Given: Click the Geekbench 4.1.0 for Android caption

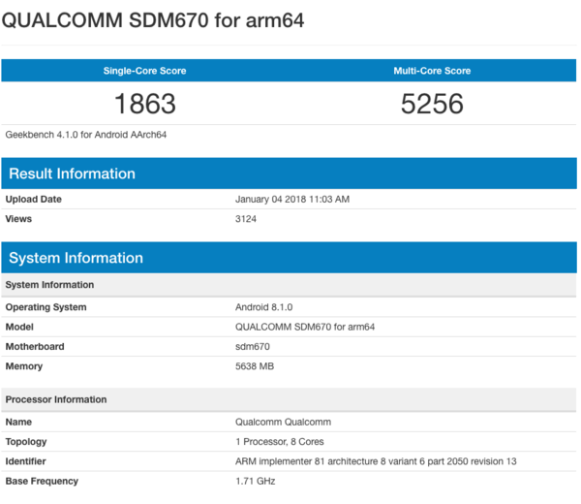Looking at the screenshot, I should pos(86,135).
